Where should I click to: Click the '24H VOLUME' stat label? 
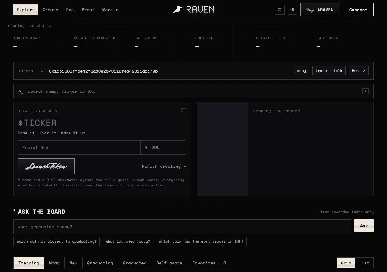pos(147,38)
